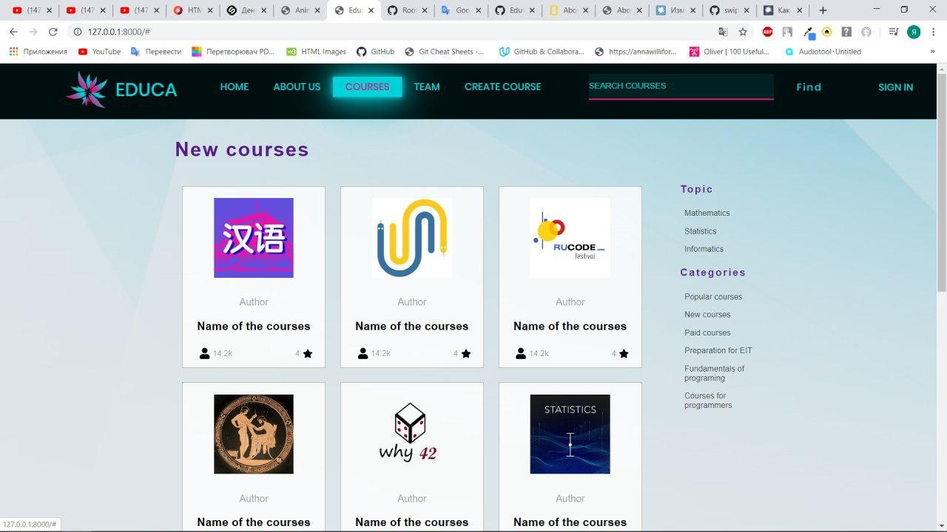The image size is (947, 532).
Task: Open the CREATE COURSE page
Action: click(x=502, y=86)
